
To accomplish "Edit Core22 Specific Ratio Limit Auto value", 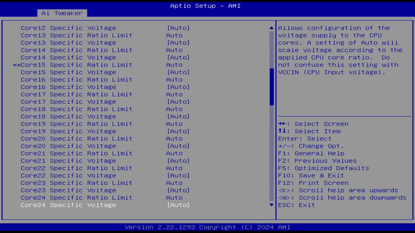I will 174,168.
